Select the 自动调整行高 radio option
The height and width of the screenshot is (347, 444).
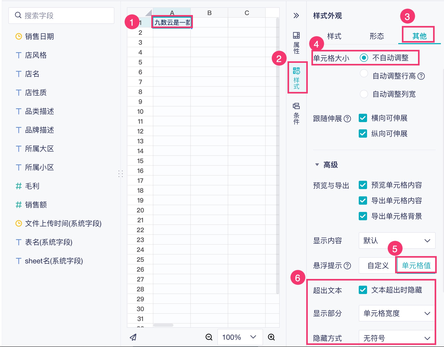[x=364, y=73]
